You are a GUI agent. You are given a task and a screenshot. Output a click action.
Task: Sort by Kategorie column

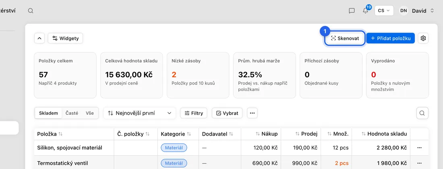click(x=176, y=134)
